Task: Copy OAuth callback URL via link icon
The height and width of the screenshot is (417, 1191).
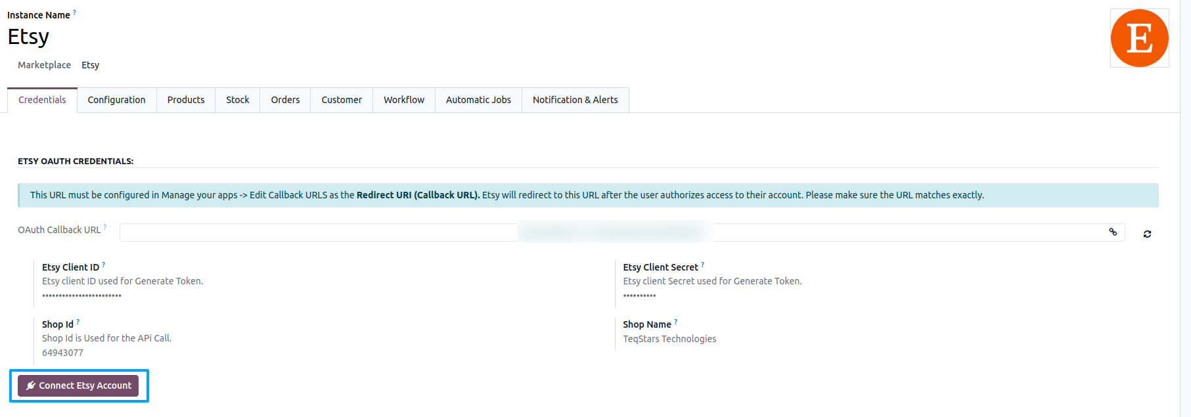Action: pos(1113,232)
